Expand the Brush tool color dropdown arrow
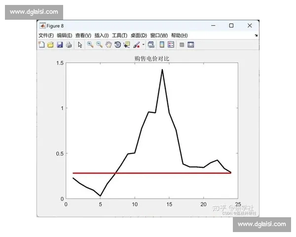 point(144,45)
